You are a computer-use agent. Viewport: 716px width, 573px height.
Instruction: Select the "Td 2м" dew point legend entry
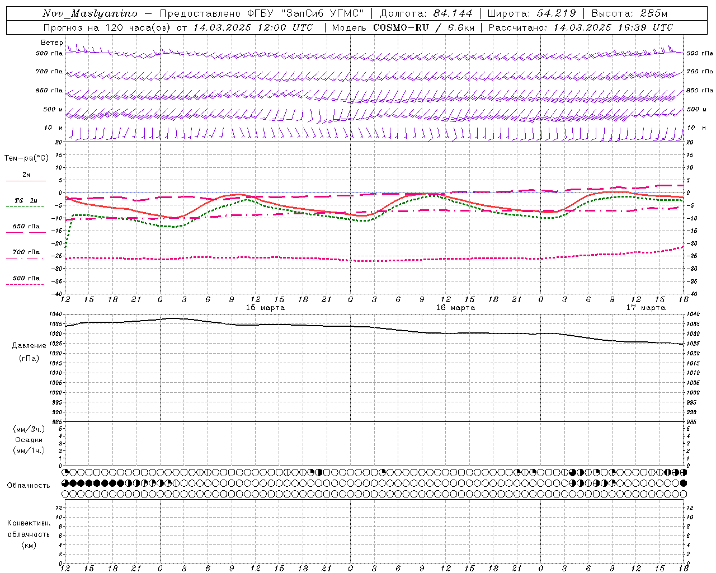coord(26,200)
